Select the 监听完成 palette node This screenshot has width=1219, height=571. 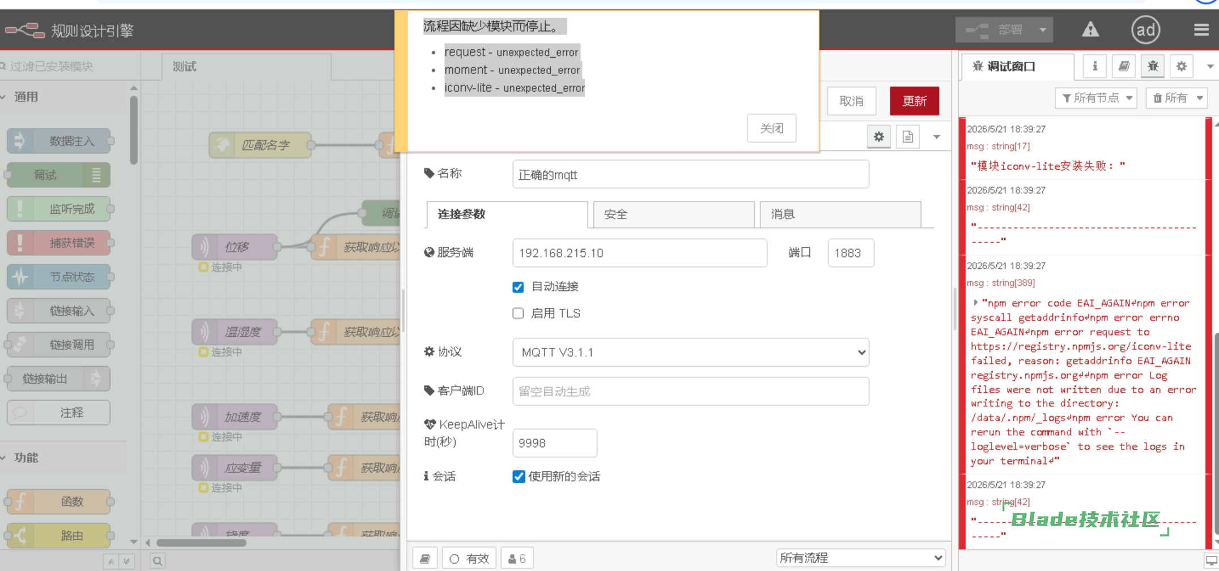(x=59, y=209)
